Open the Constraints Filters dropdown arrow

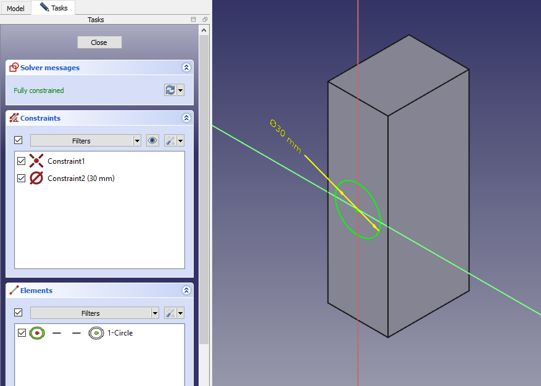click(x=137, y=140)
